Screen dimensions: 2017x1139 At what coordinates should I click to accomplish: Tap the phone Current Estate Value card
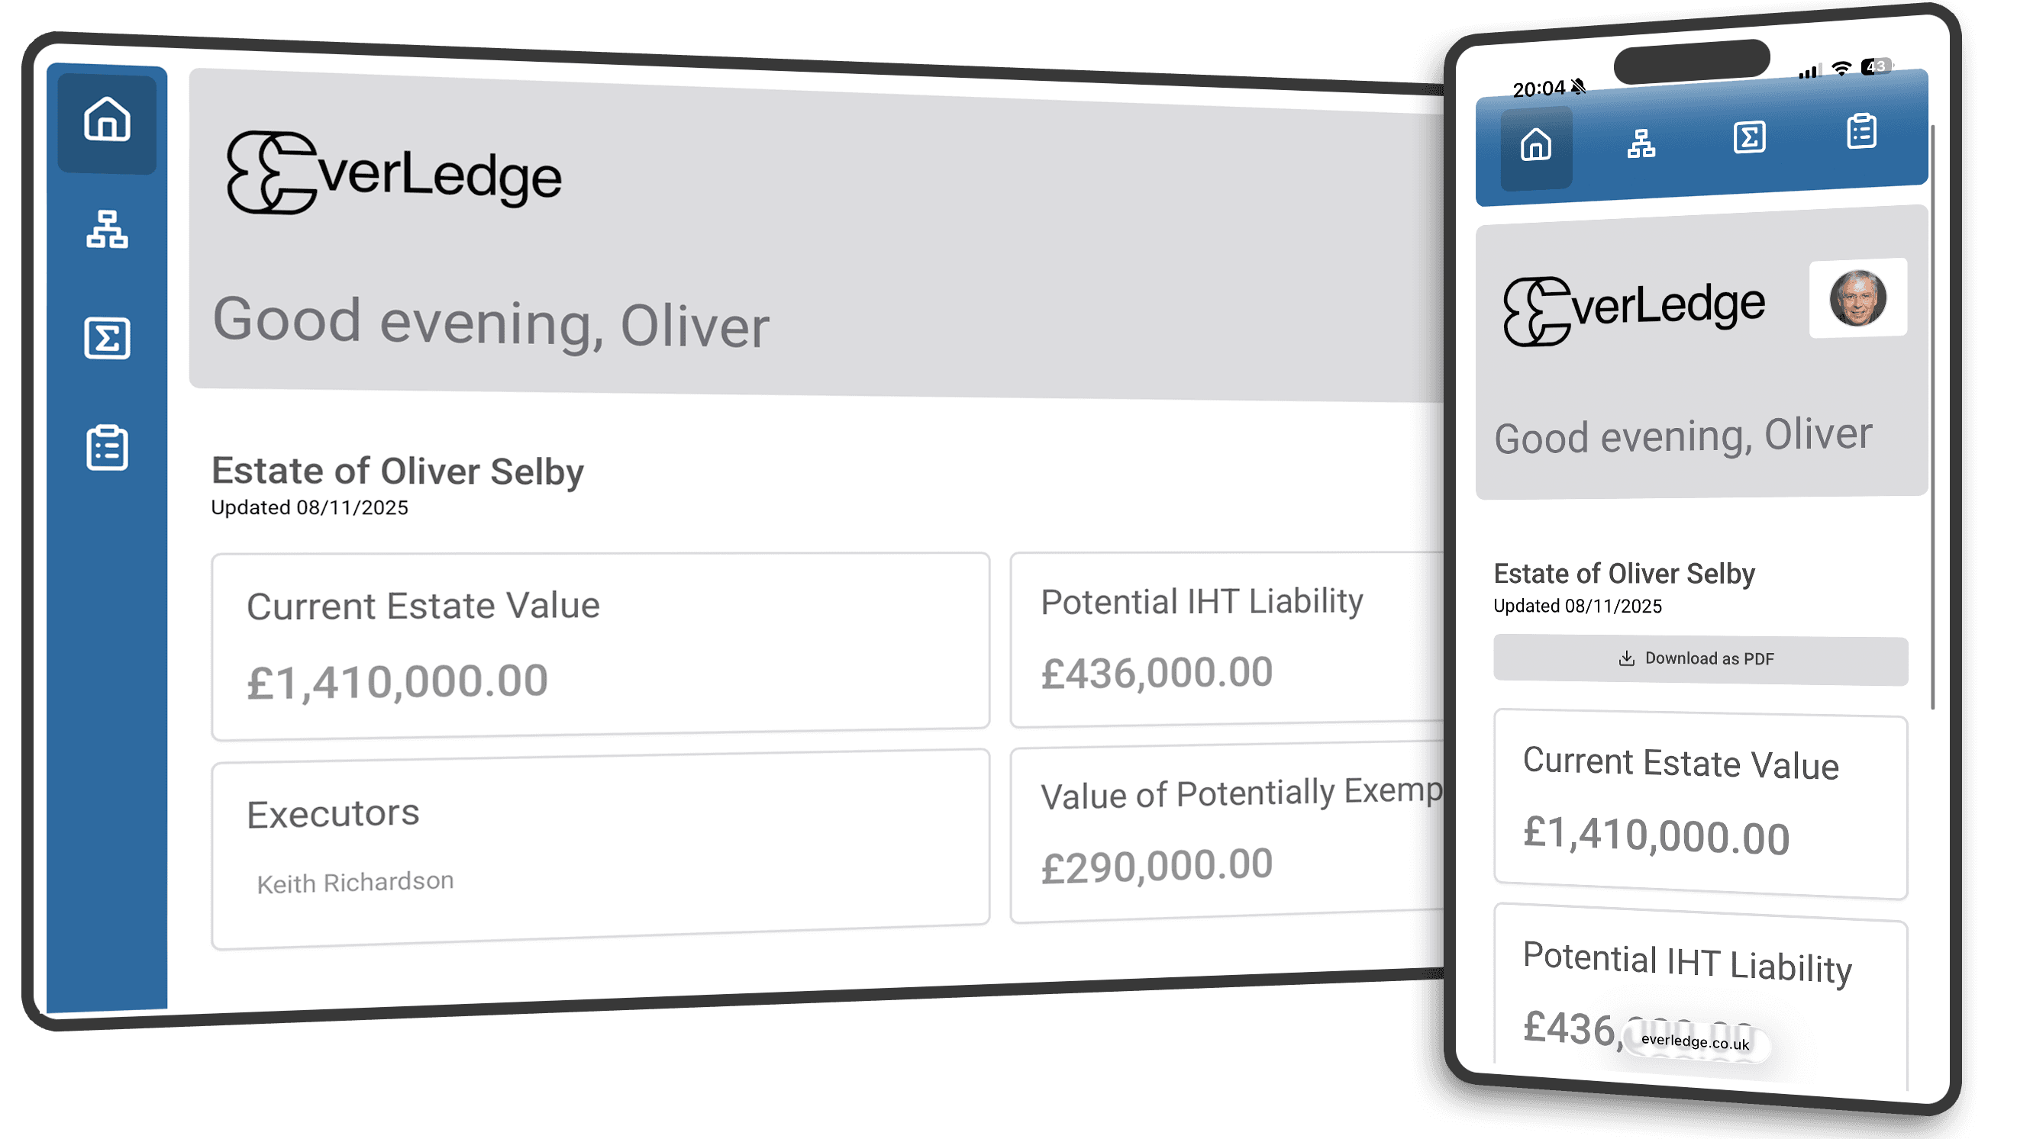[1700, 806]
